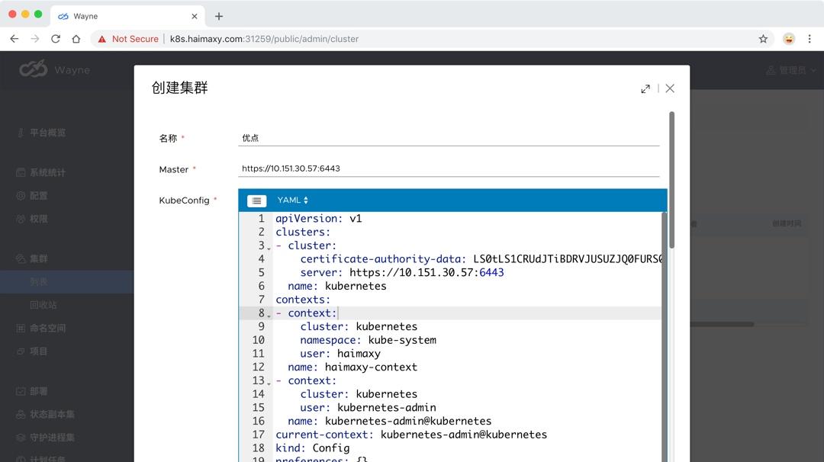The width and height of the screenshot is (824, 462).
Task: Open the YAML language dropdown
Action: click(x=292, y=200)
